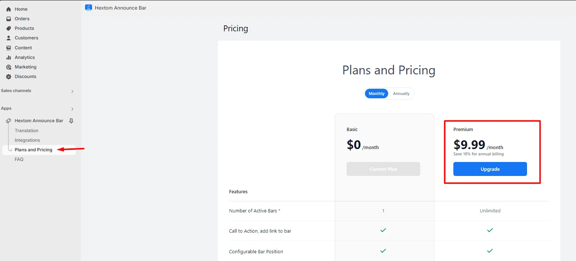576x261 pixels.
Task: Click the Products tag icon
Action: click(9, 28)
